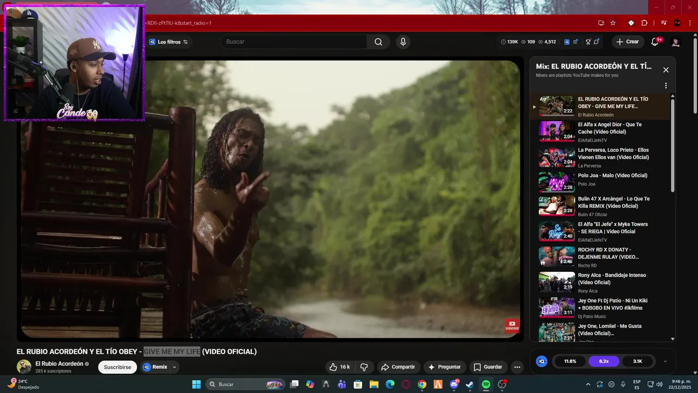Image resolution: width=698 pixels, height=393 pixels.
Task: Open the browser extensions puzzle icon
Action: [x=645, y=23]
